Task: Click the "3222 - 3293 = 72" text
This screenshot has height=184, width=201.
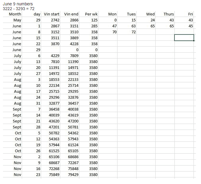Action: (x=18, y=9)
